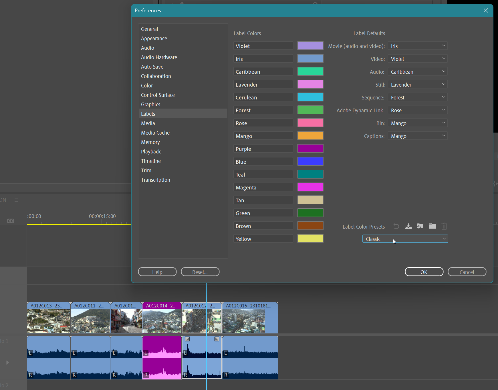The image size is (498, 390).
Task: Click fade-out triangle icon on clip A012C012
Action: click(x=216, y=339)
